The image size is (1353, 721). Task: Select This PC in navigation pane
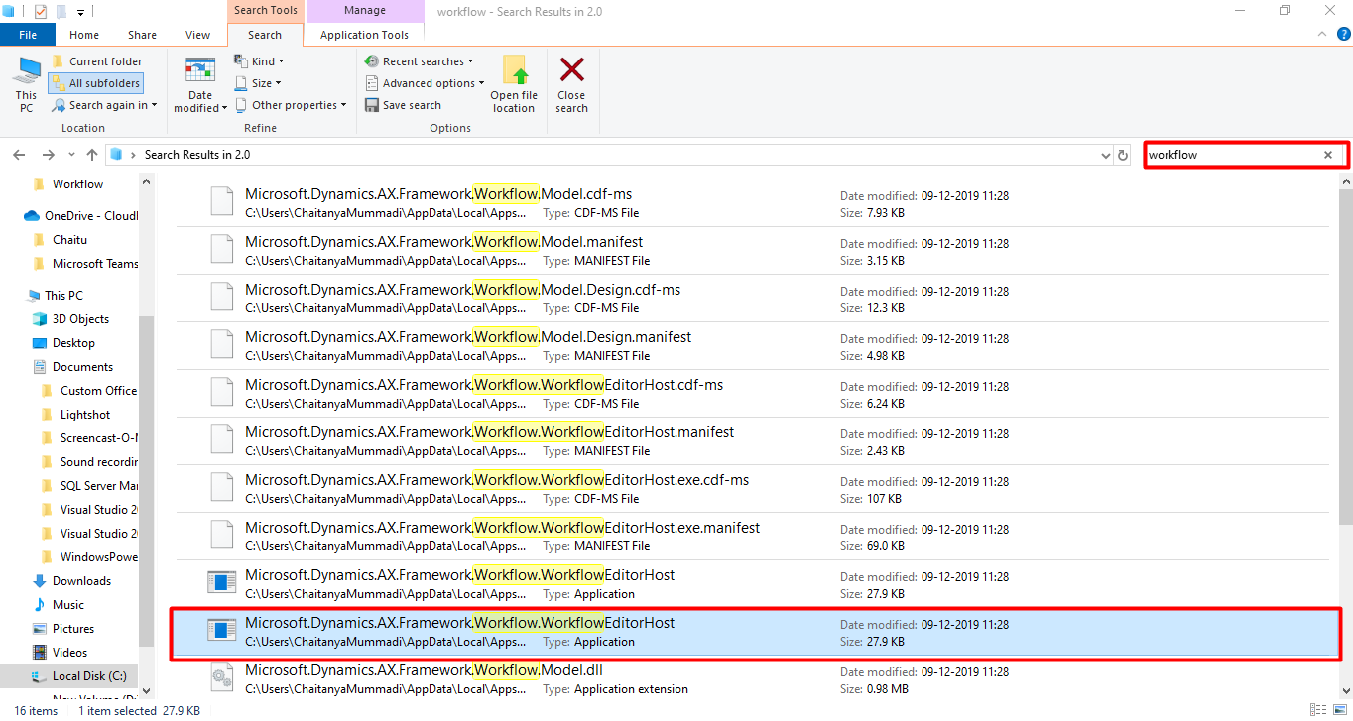63,296
